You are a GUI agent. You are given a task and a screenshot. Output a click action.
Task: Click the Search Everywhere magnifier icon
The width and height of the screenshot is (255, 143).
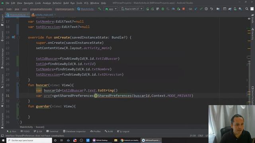coord(247,9)
